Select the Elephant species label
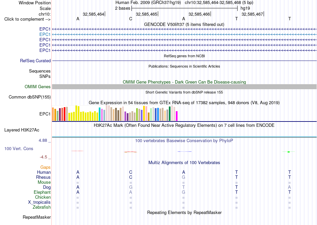This screenshot has width=317, height=225. [x=42, y=192]
